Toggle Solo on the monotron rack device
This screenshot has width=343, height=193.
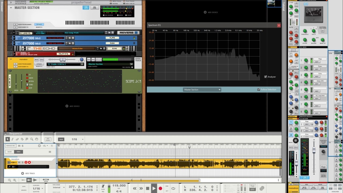(x=42, y=59)
